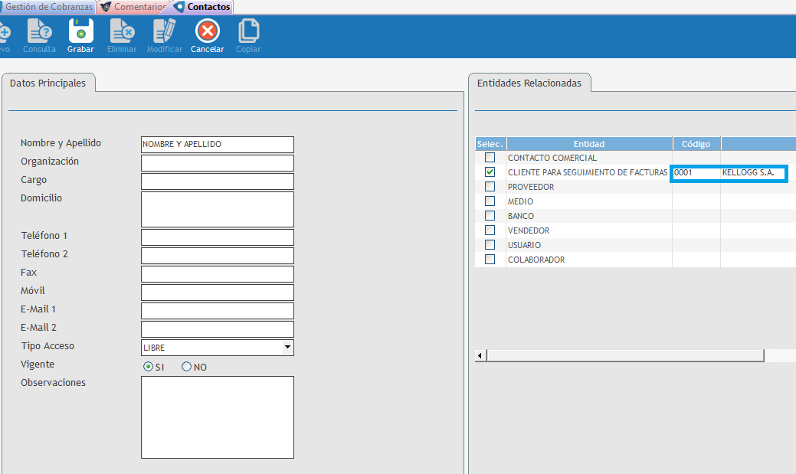Click the Cancelar red X icon
Screen dimensions: 796x474
coord(208,32)
